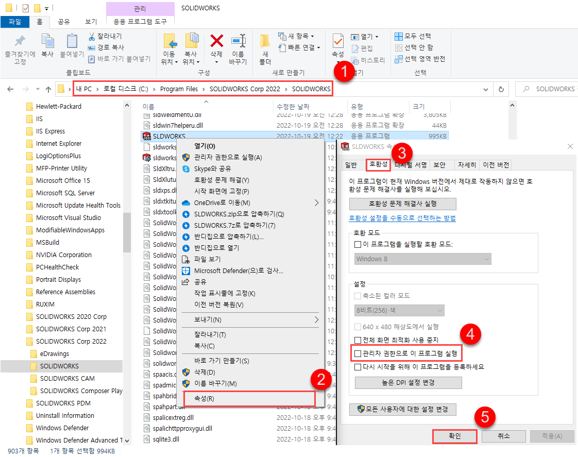
Task: Open the 호환성 설정을 수동으로 선택하는 방법 link
Action: tap(402, 218)
